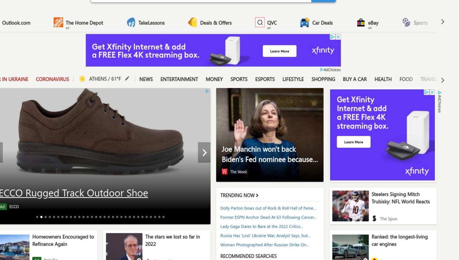The image size is (459, 260).
Task: Open the Entertainment tab
Action: click(179, 79)
